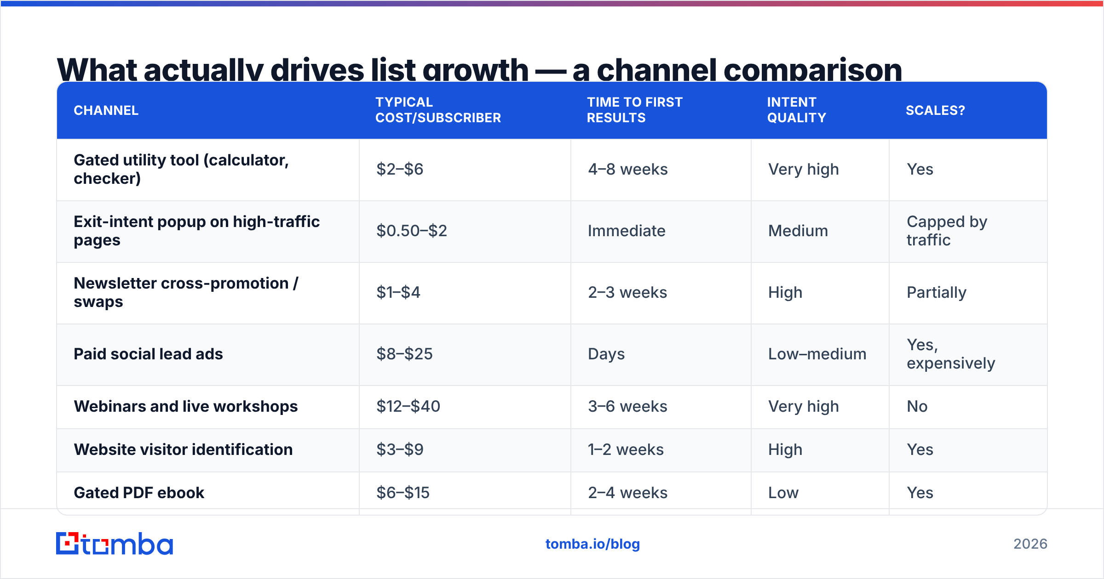1104x579 pixels.
Task: Click the 2026 year text
Action: pyautogui.click(x=1030, y=544)
